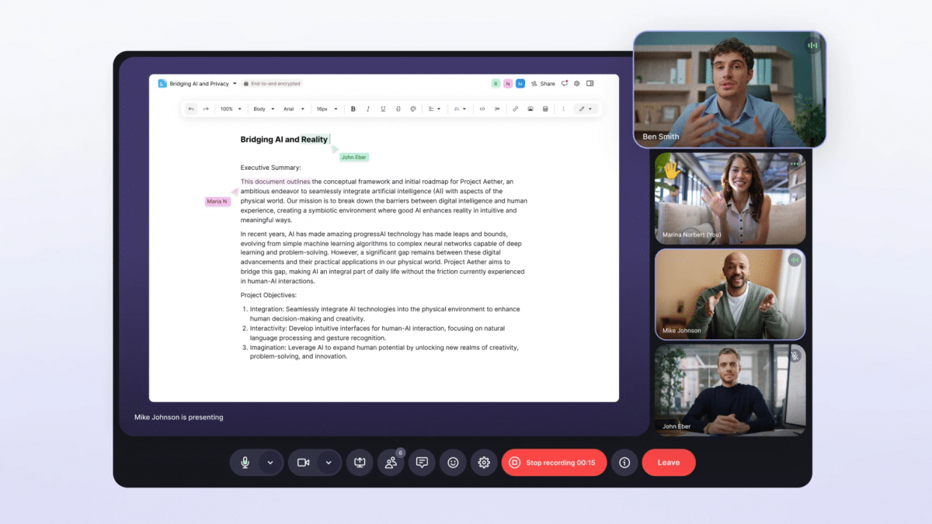Image resolution: width=932 pixels, height=524 pixels.
Task: Toggle underline formatting
Action: (x=383, y=109)
